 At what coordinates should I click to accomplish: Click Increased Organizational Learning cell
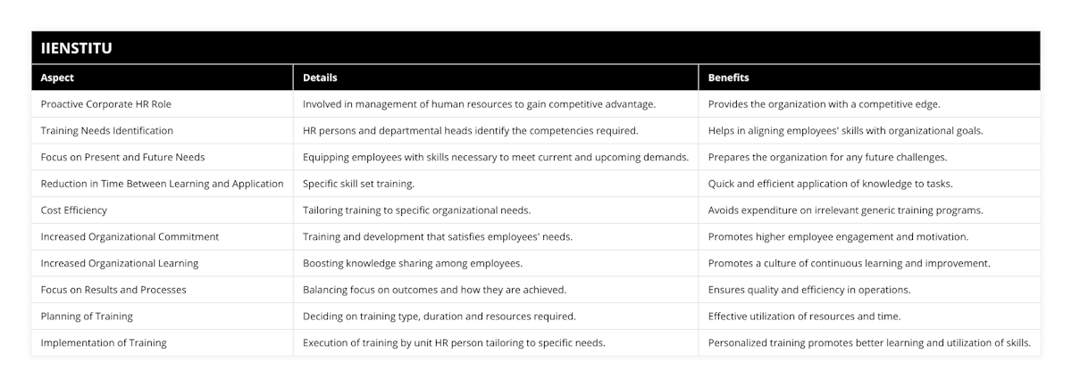point(120,263)
